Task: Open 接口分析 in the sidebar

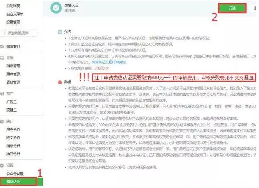Action: point(13,154)
